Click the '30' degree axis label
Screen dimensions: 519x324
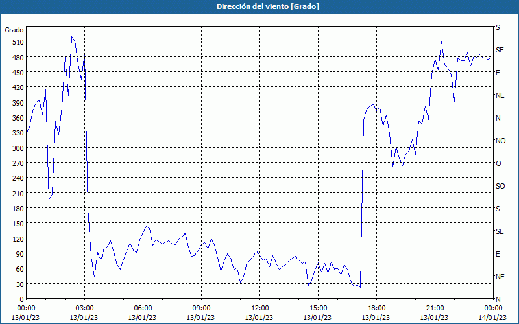tap(20, 284)
